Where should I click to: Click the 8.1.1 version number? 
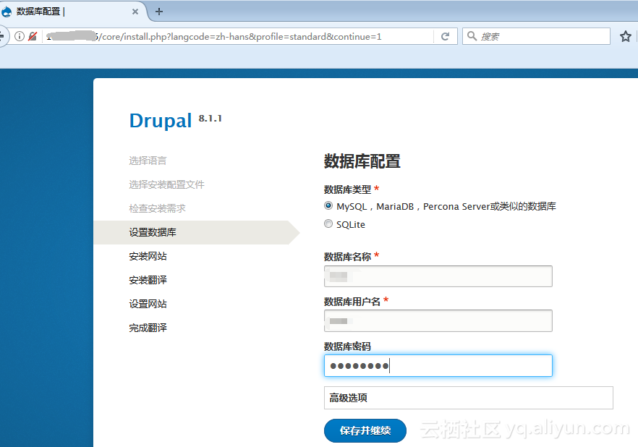coord(210,119)
